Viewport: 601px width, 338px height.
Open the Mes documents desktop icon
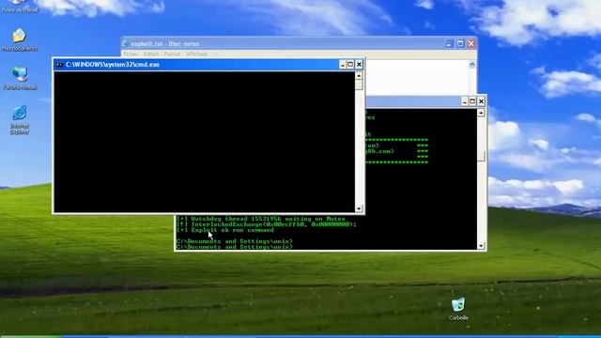[19, 39]
